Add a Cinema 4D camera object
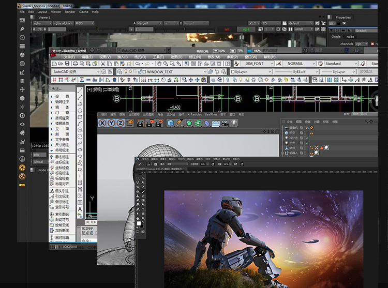This screenshot has height=288, width=388. pos(225,123)
